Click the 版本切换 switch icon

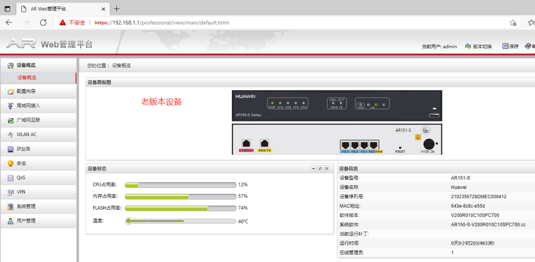point(468,46)
